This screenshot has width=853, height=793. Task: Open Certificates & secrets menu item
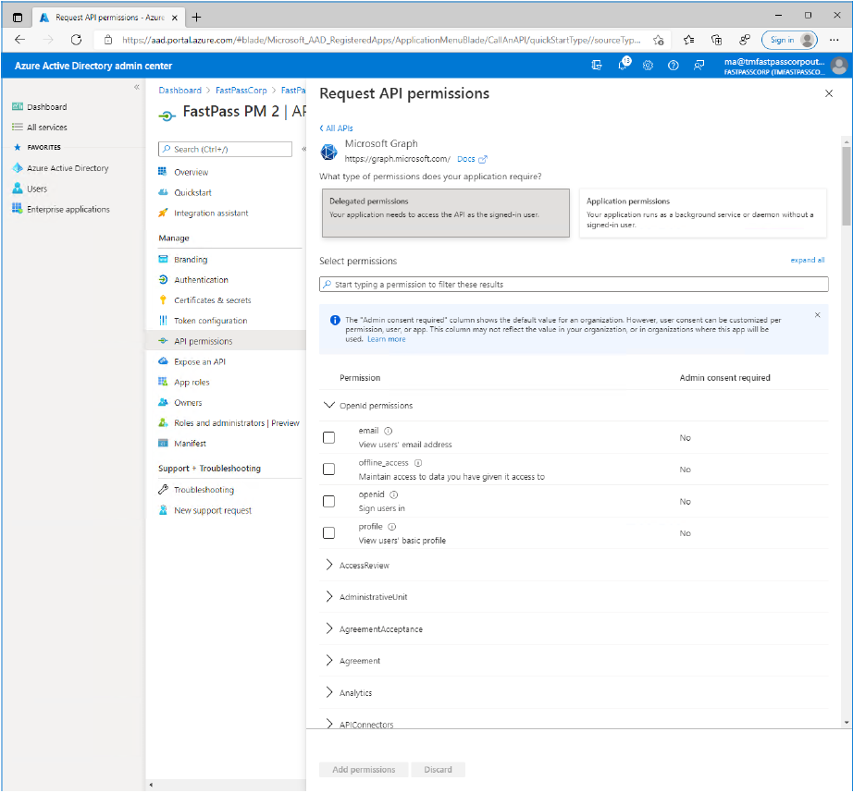click(x=212, y=300)
